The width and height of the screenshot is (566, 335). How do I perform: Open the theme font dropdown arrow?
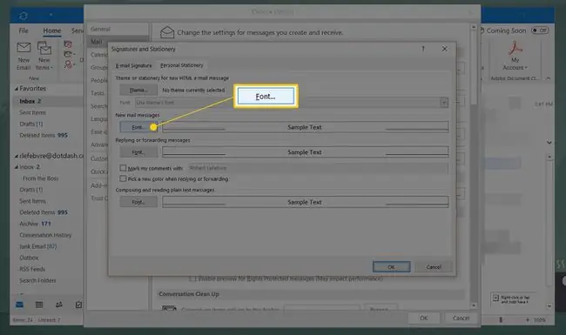coord(444,103)
